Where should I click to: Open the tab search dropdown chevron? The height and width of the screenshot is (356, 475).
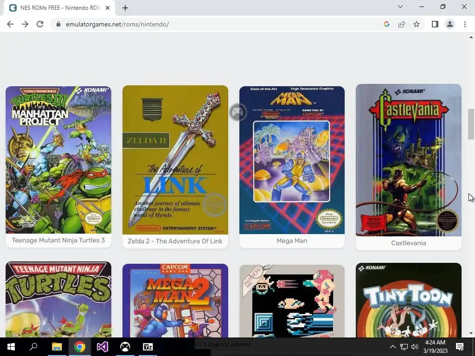[400, 6]
